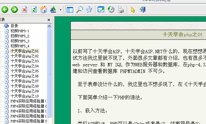Open the home page icon
The image size is (206, 124).
point(44,9)
